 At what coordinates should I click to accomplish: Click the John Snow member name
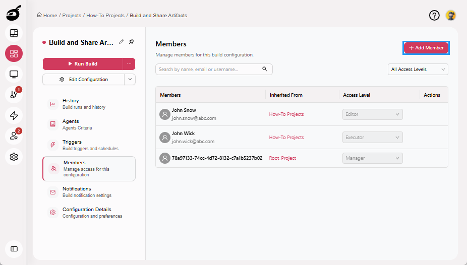[x=184, y=110]
